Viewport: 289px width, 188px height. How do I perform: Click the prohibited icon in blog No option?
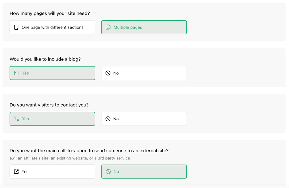108,73
